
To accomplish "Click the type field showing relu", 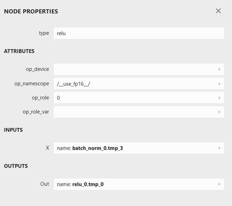I will [x=139, y=33].
